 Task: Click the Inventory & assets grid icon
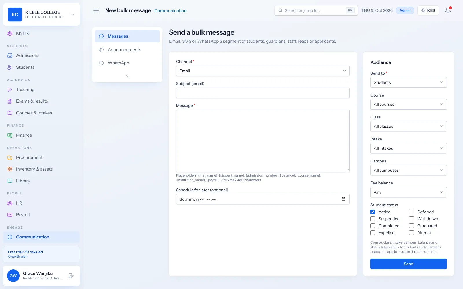pos(10,169)
